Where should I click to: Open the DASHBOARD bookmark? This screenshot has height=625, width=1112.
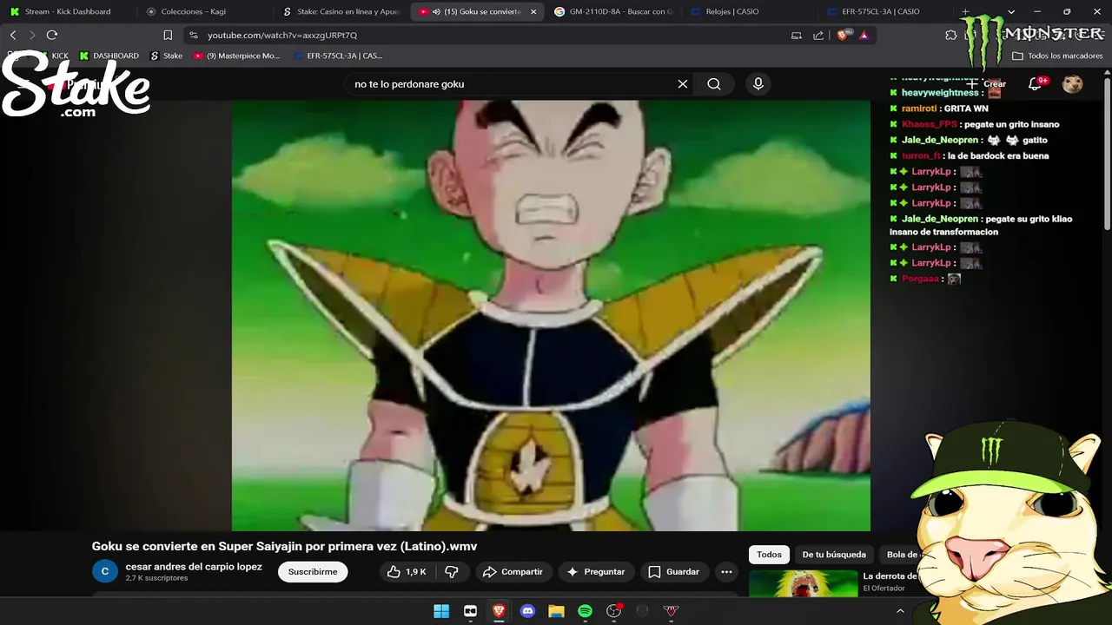tap(109, 56)
